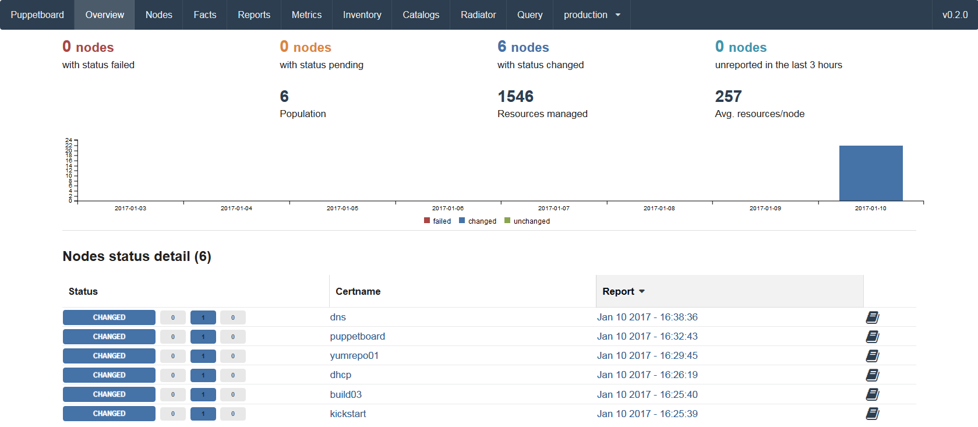Click the blue bar for 2017-01-10
The image size is (978, 427).
point(870,173)
